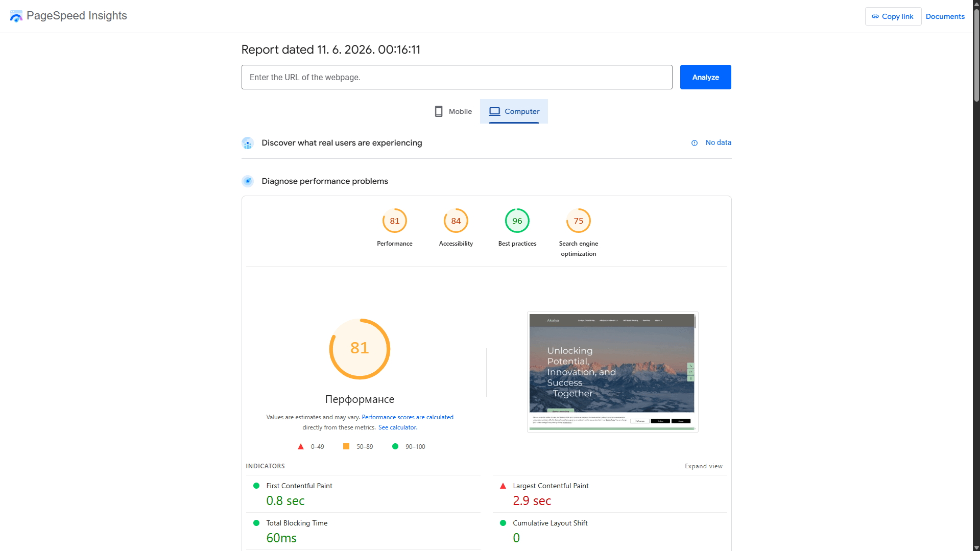The image size is (980, 551).
Task: Click the Best practices score gauge 96
Action: (x=517, y=221)
